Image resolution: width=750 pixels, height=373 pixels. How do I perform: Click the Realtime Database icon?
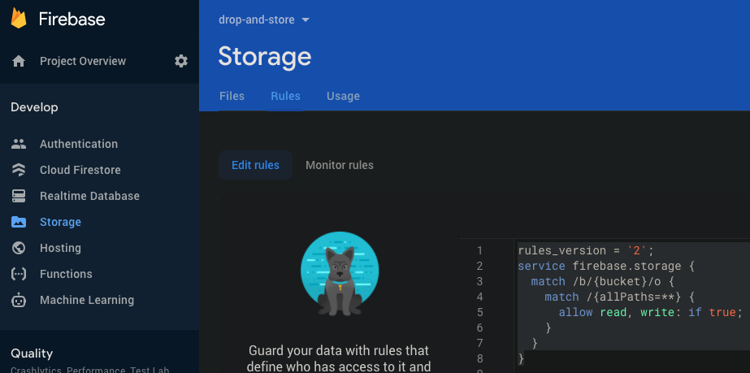click(x=19, y=196)
